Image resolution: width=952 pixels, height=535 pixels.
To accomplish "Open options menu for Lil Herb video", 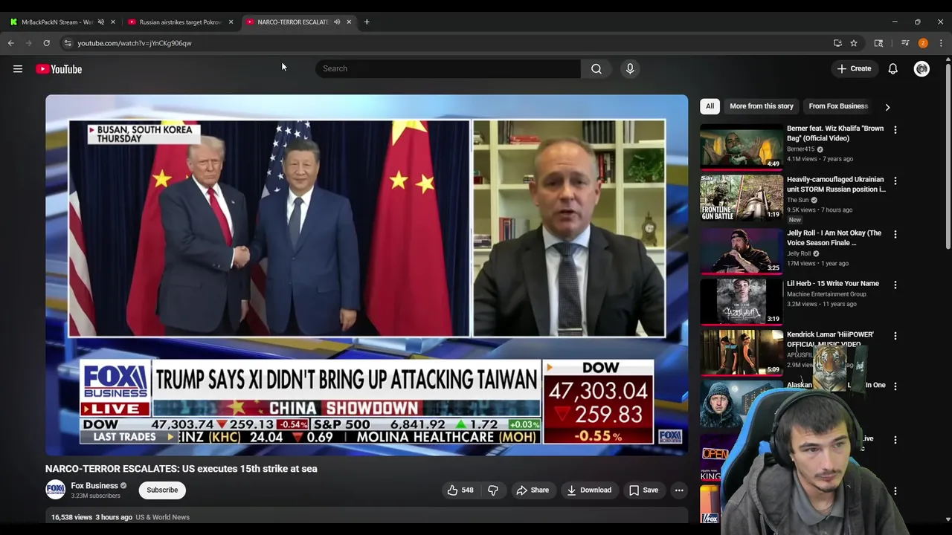I will click(895, 285).
